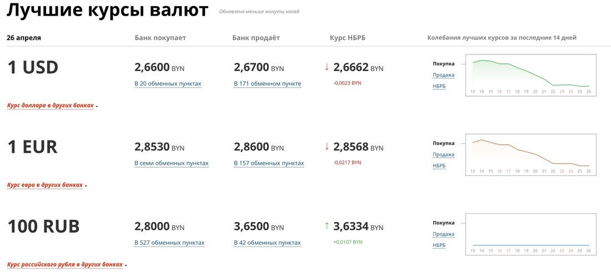Expand 'Курс доллара в других банках' dropdown
The height and width of the screenshot is (272, 611).
point(52,105)
